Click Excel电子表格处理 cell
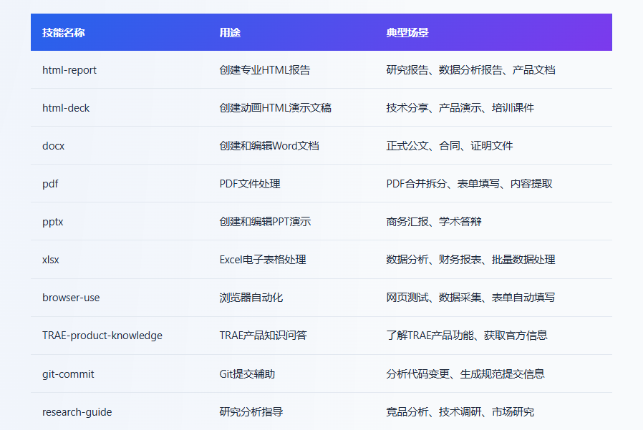 [x=263, y=260]
